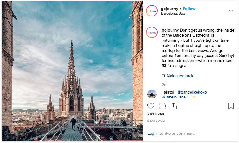Click the Barcelona Cathedral rooftop photo

click(x=72, y=71)
